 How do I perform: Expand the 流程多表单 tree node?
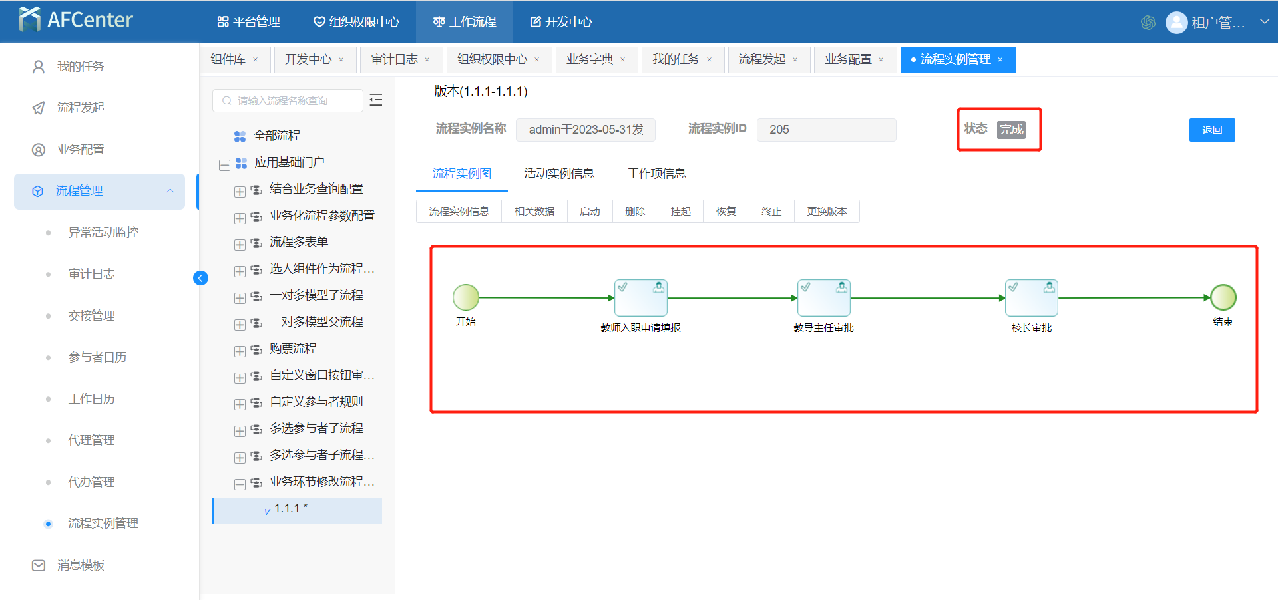(x=240, y=244)
